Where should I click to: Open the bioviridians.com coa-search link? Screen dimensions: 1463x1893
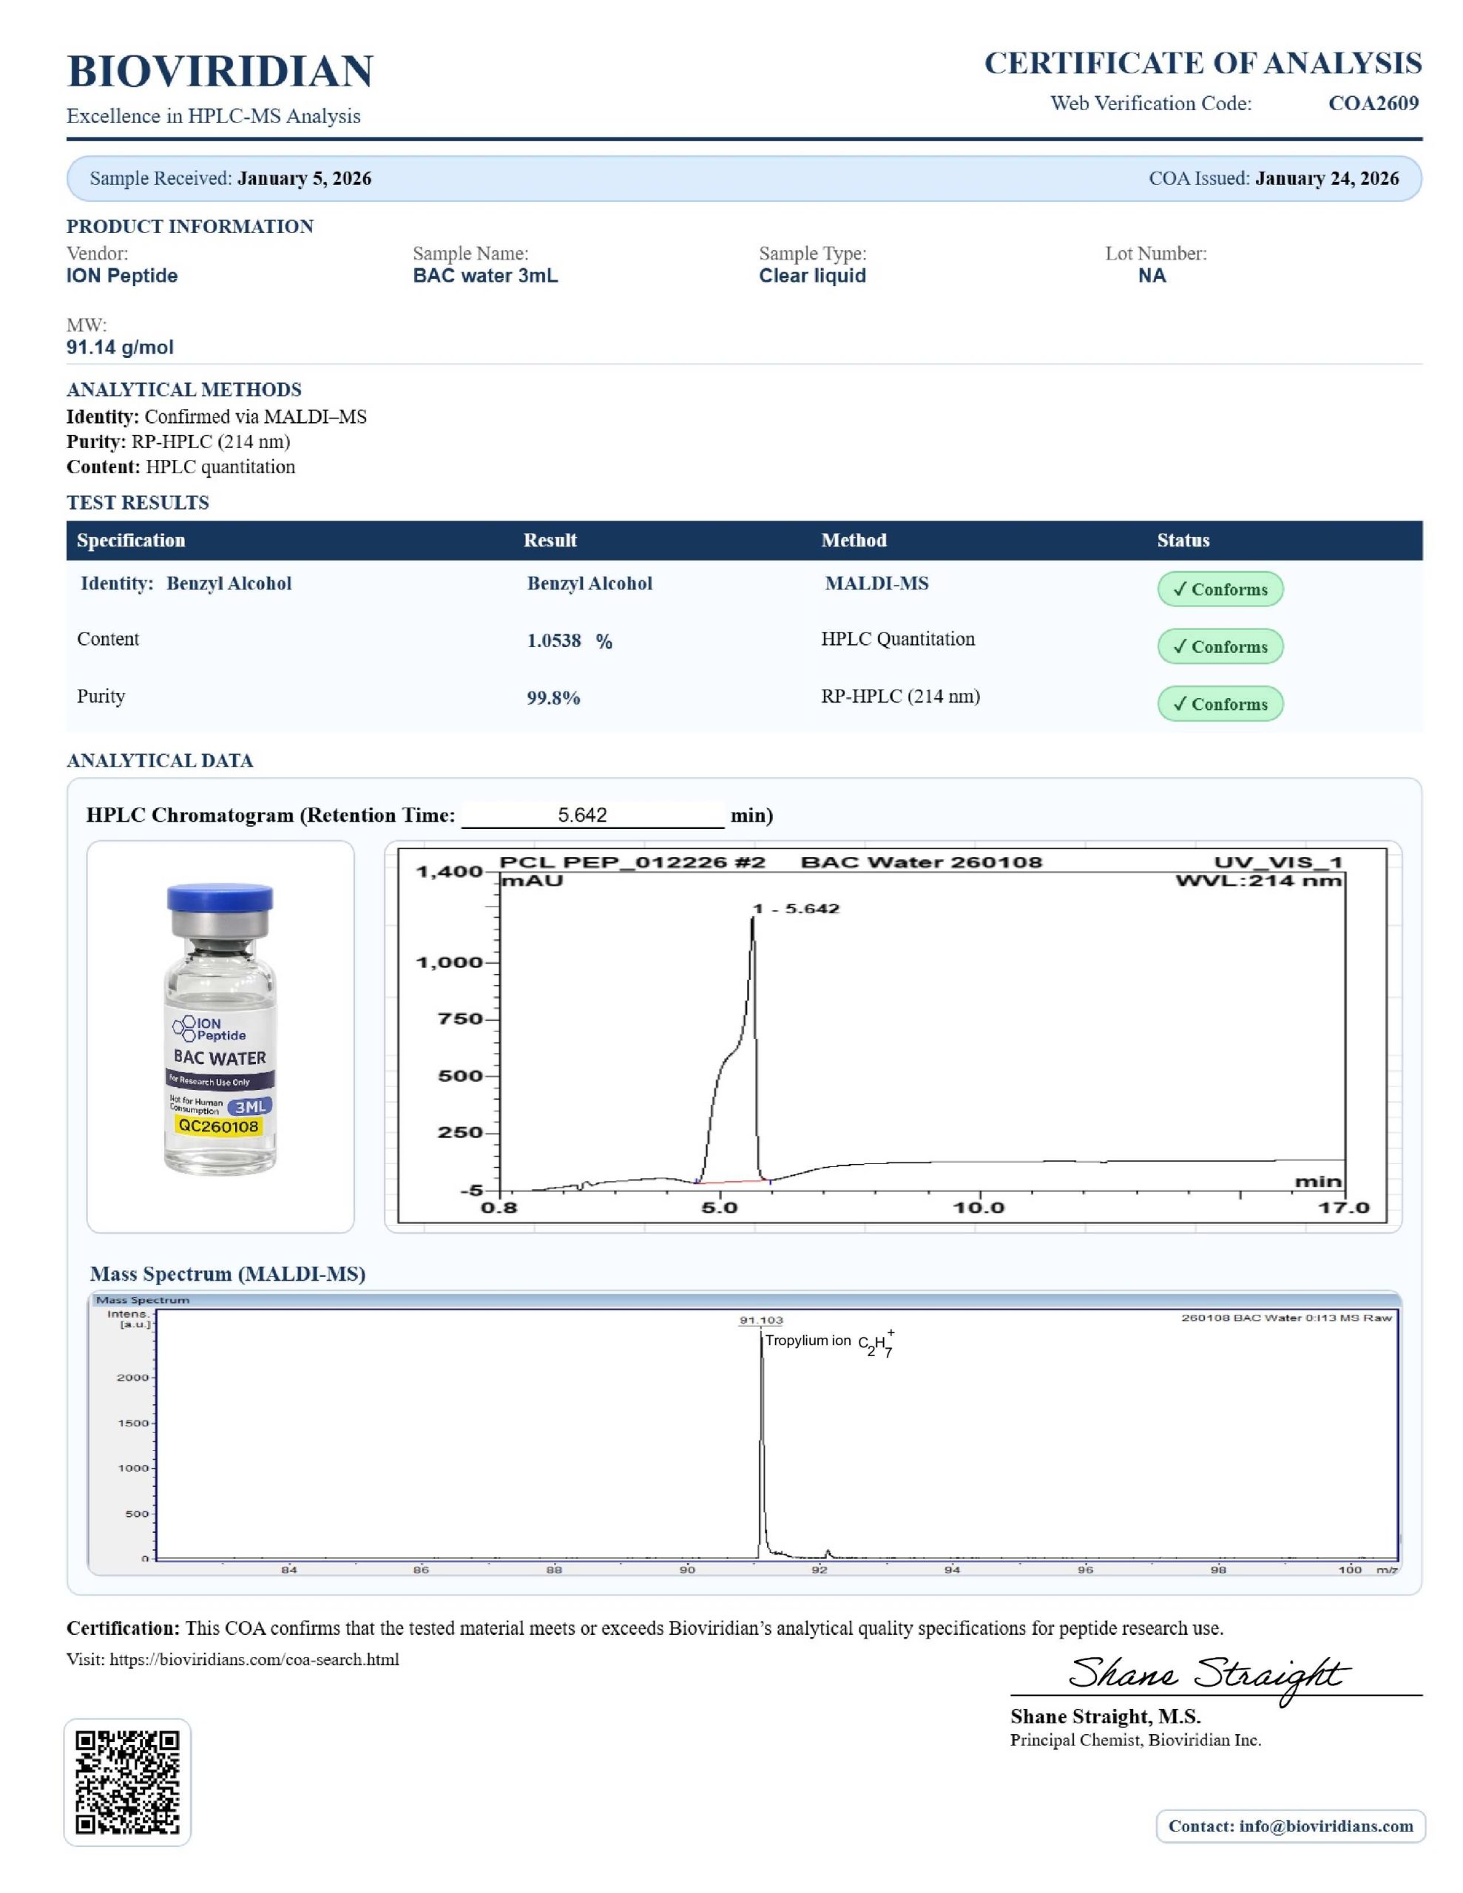(254, 1659)
